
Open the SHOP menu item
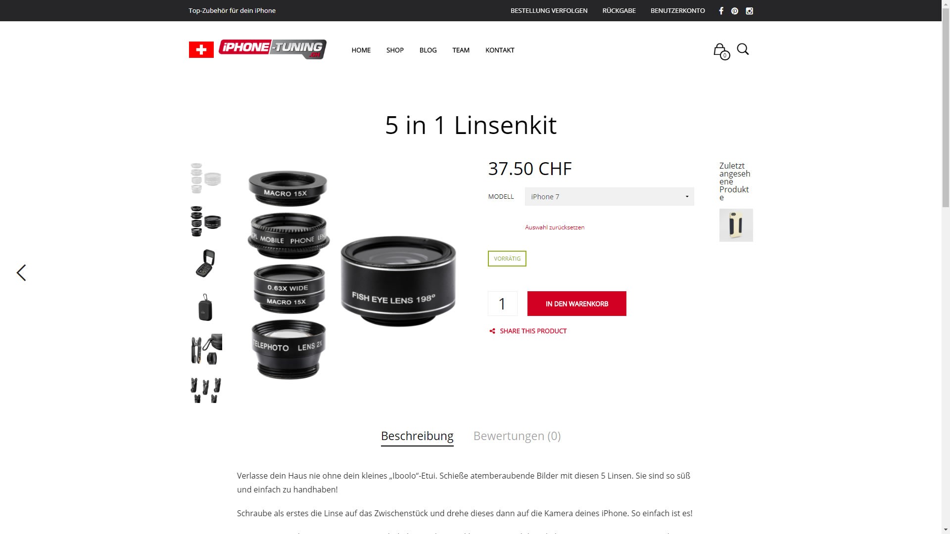(x=395, y=50)
